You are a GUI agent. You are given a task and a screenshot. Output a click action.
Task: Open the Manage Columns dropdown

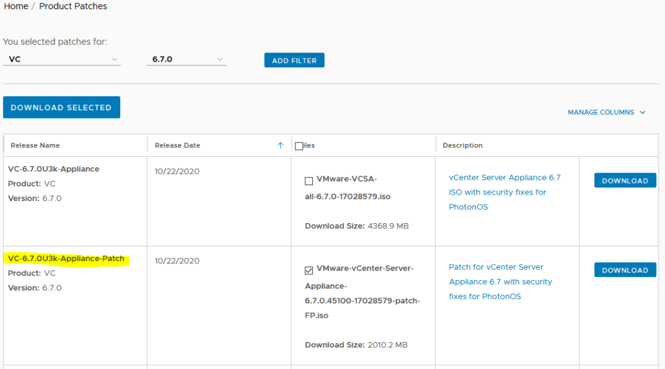point(607,112)
